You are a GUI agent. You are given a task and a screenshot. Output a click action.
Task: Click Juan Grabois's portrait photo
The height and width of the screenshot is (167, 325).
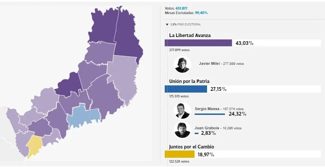[182, 130]
